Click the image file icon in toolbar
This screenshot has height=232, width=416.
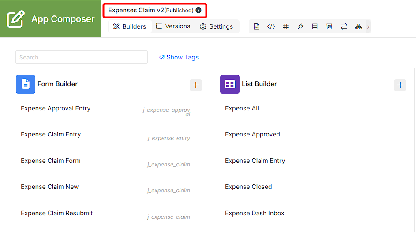point(256,26)
